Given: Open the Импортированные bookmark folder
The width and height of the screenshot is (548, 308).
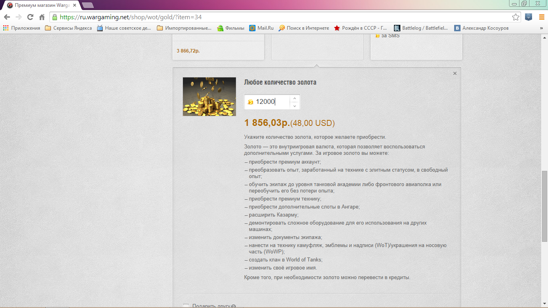Looking at the screenshot, I should pos(184,28).
